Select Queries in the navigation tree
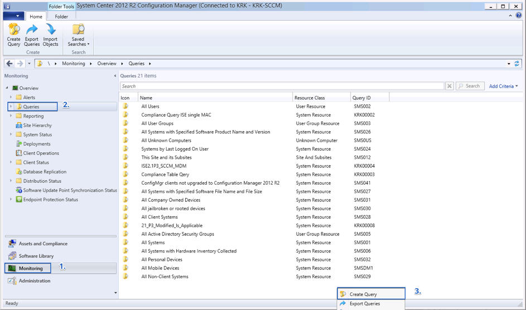The image size is (526, 310). (31, 106)
